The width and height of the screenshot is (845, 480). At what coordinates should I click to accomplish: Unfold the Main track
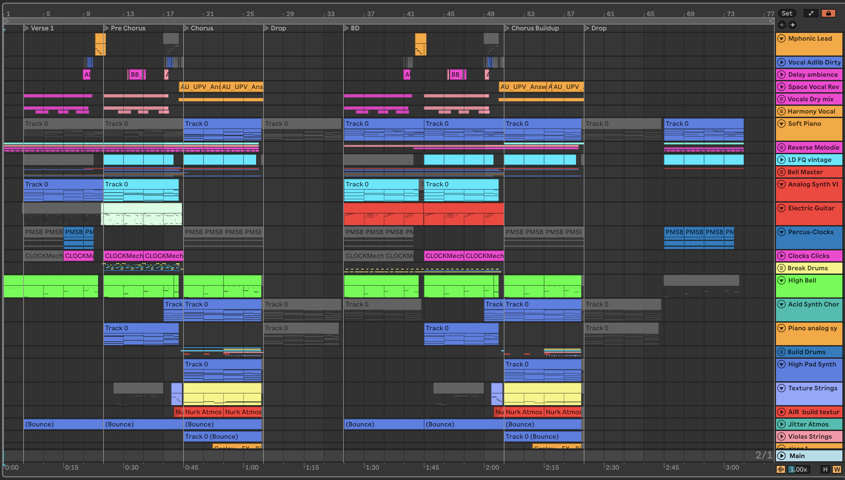click(x=781, y=456)
